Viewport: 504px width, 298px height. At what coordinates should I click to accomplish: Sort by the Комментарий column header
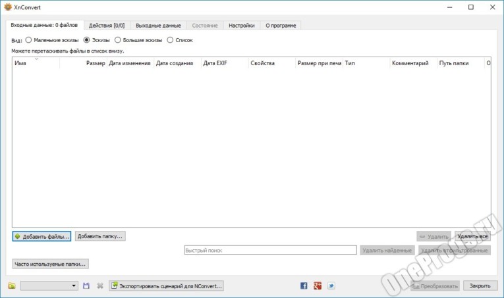(x=413, y=63)
